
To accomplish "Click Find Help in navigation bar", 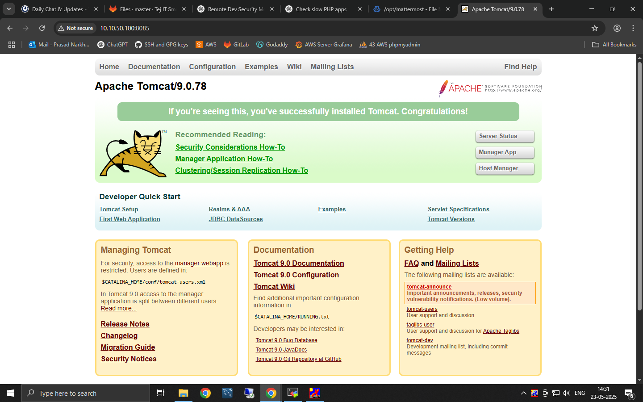I will [521, 67].
